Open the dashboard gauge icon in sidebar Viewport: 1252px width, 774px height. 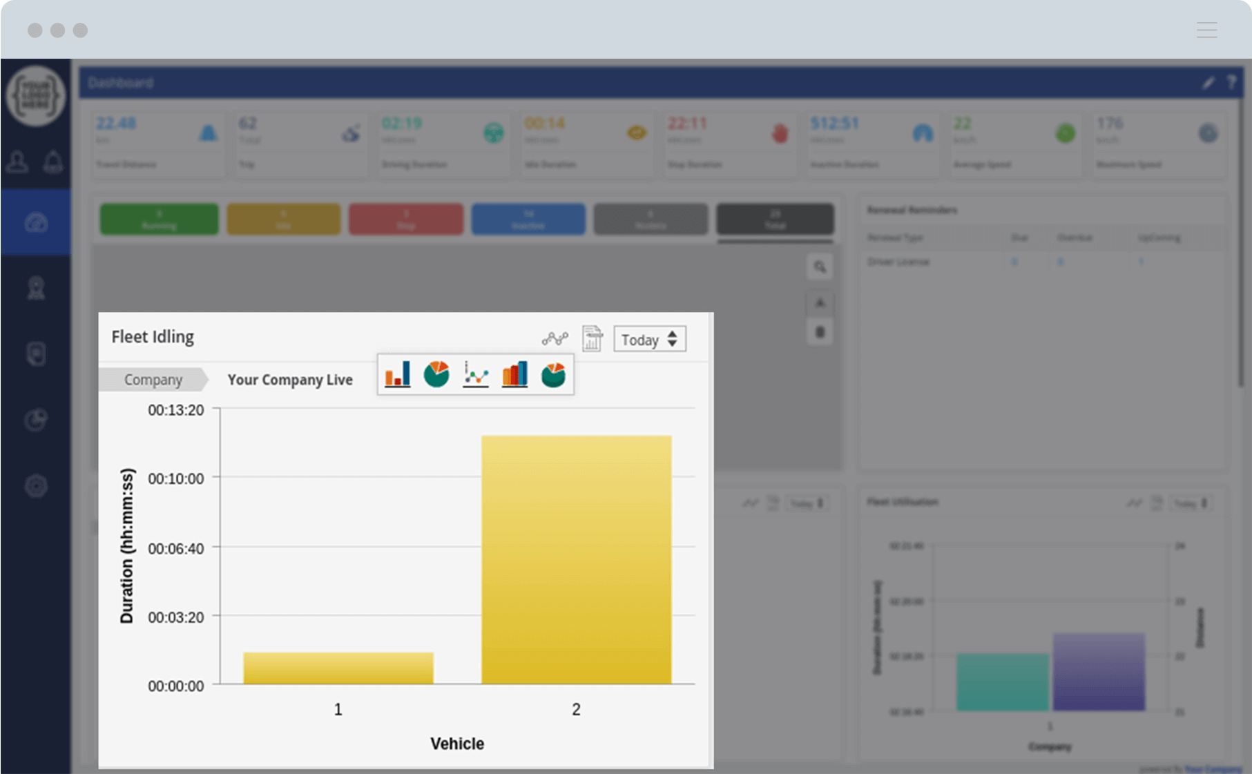pos(36,222)
